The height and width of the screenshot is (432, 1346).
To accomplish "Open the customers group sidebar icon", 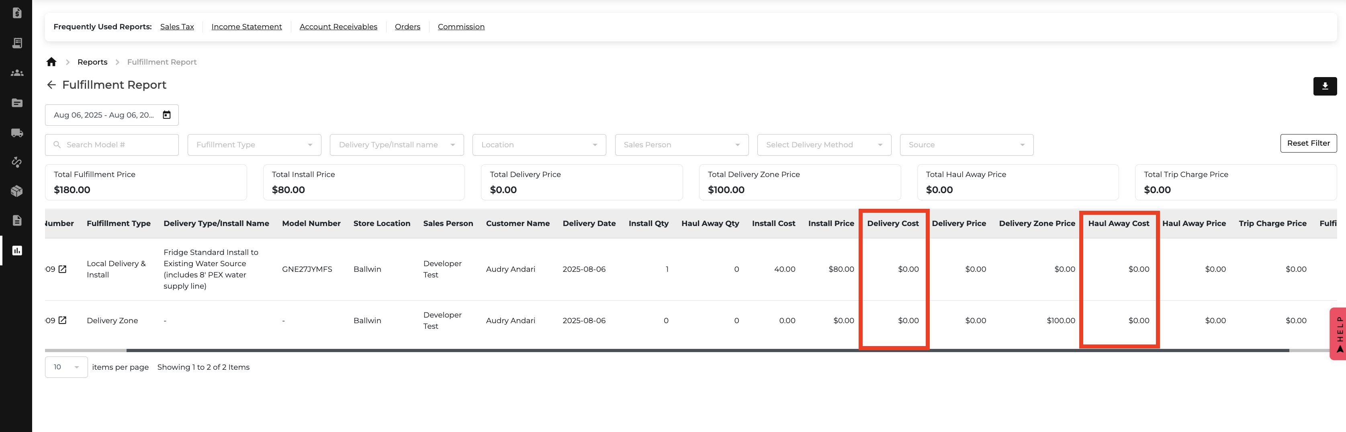I will coord(17,73).
